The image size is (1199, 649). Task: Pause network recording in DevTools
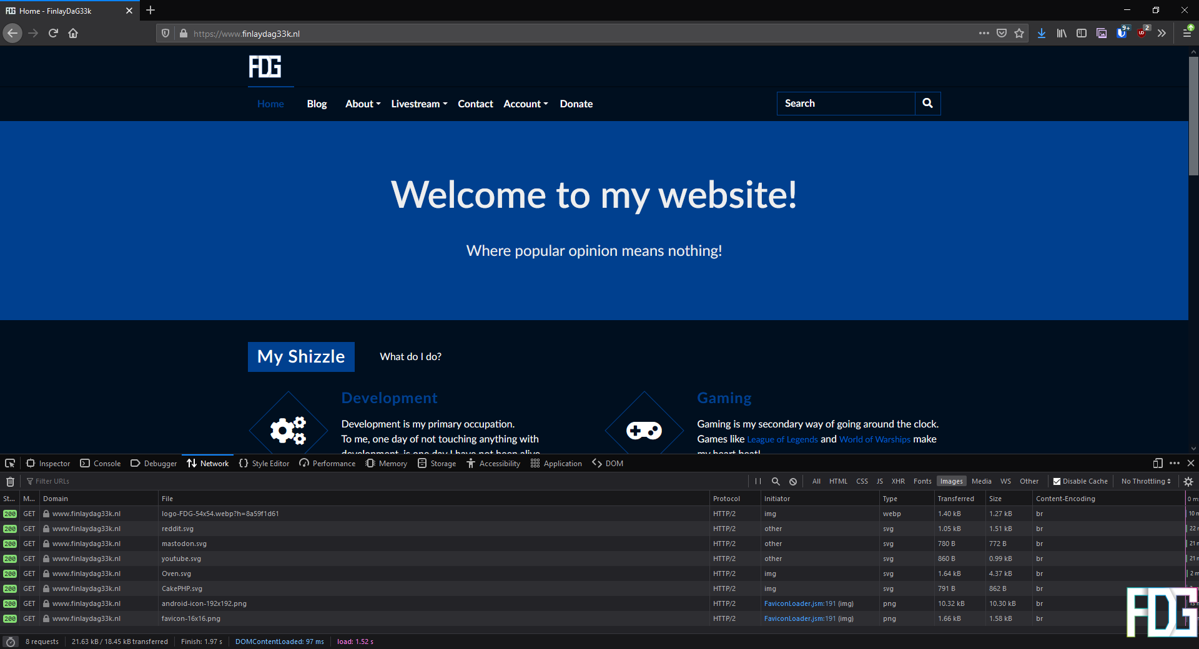(x=757, y=481)
